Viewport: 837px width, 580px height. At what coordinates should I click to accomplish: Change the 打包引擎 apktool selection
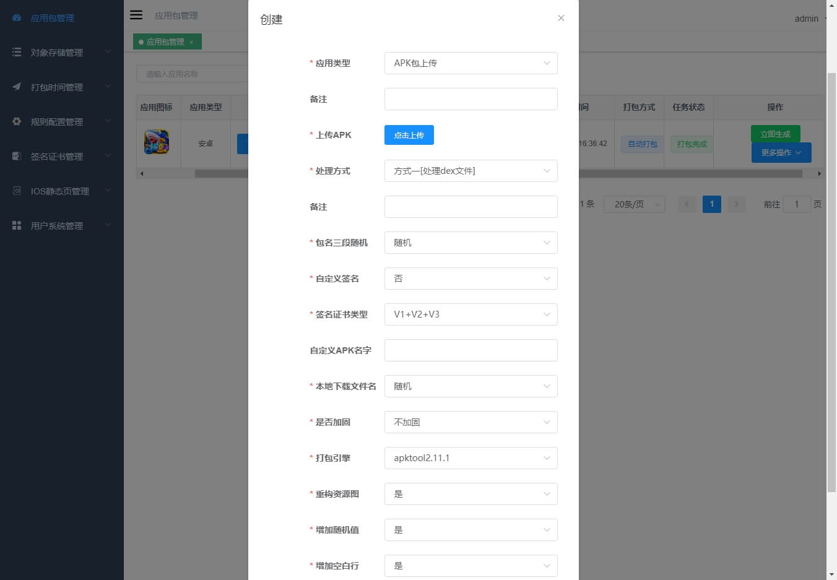click(x=471, y=458)
